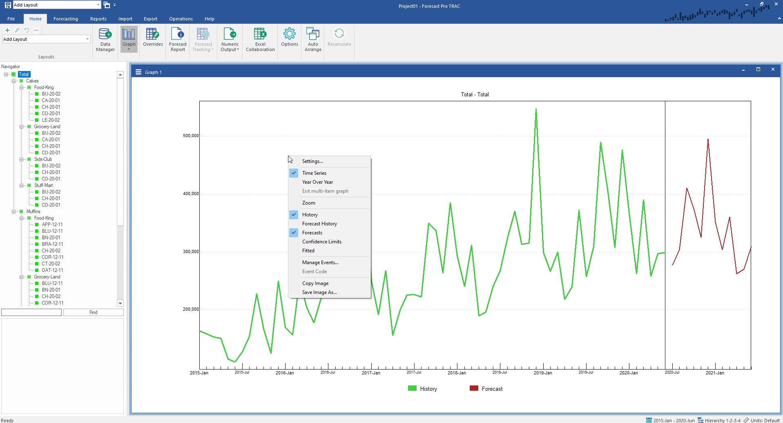Choose Zoom from the context menu

tap(329, 203)
